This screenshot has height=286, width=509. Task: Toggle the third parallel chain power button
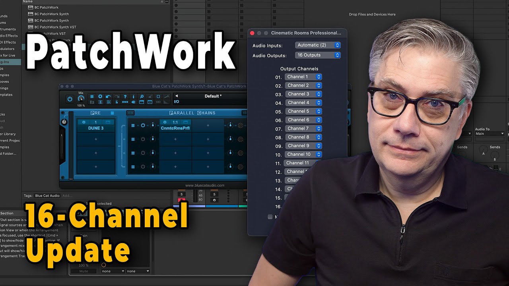tap(143, 153)
